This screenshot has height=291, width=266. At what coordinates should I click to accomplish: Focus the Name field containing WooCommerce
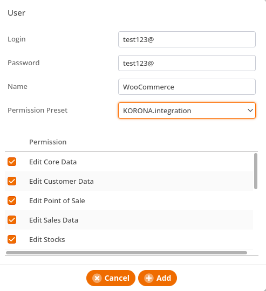point(187,87)
